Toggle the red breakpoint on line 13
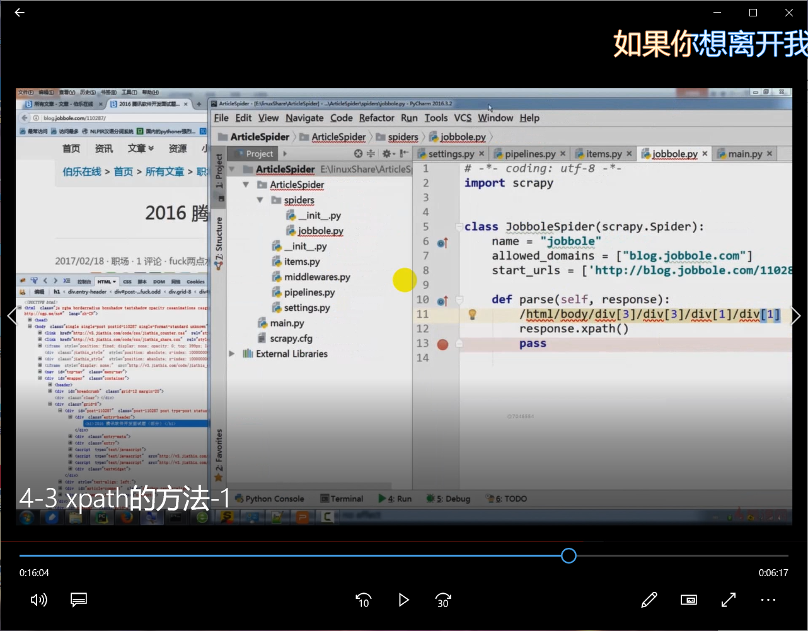This screenshot has width=808, height=631. pos(442,344)
